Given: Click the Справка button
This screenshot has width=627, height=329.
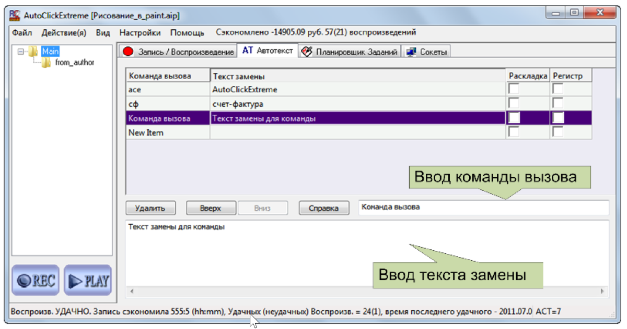Looking at the screenshot, I should point(324,208).
